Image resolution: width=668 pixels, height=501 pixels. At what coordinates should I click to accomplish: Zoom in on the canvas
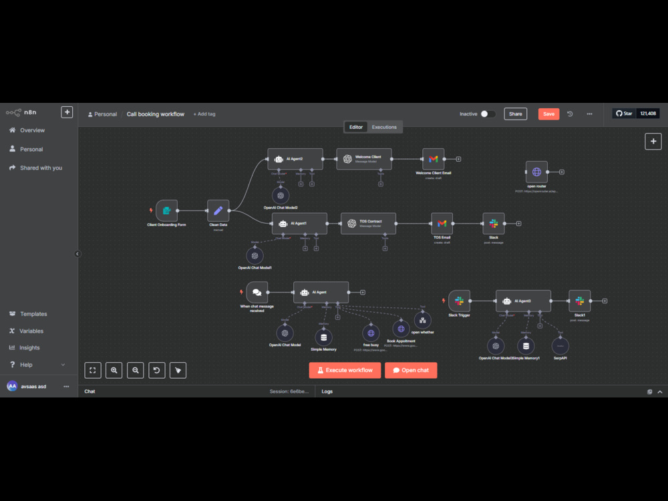[x=114, y=370]
